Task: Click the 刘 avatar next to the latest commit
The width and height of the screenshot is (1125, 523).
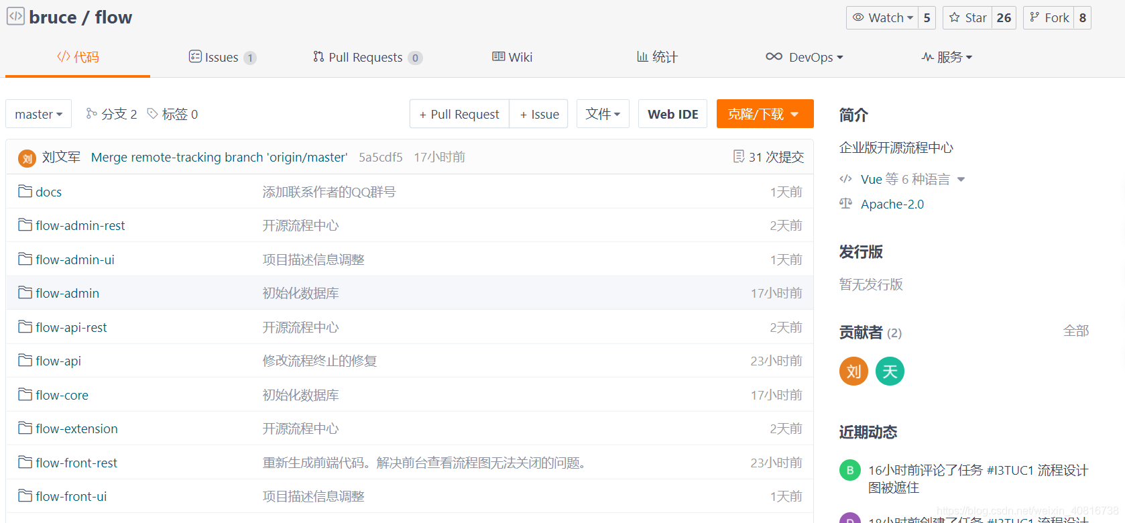Action: click(x=27, y=158)
